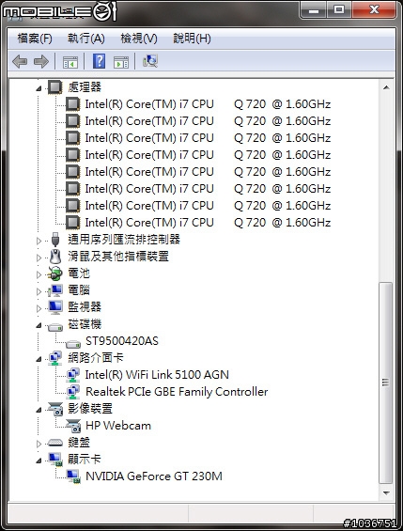Open the 檢視(V) menu

(x=139, y=39)
